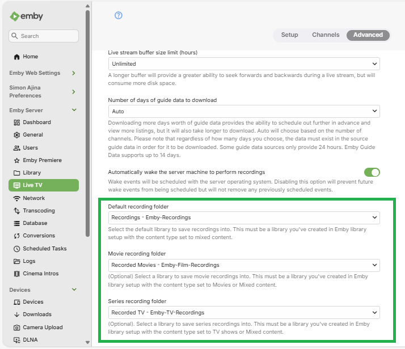Viewport: 405px width, 349px height.
Task: Open Dashboard in sidebar
Action: pyautogui.click(x=44, y=122)
